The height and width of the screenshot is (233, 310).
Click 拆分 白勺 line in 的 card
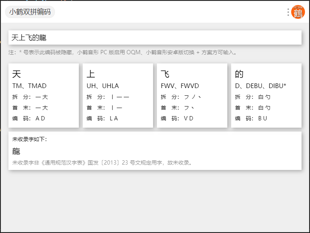253,97
